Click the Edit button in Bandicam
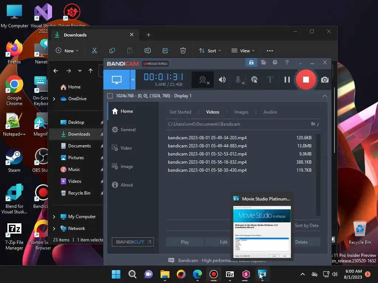The width and height of the screenshot is (378, 283). click(x=223, y=242)
